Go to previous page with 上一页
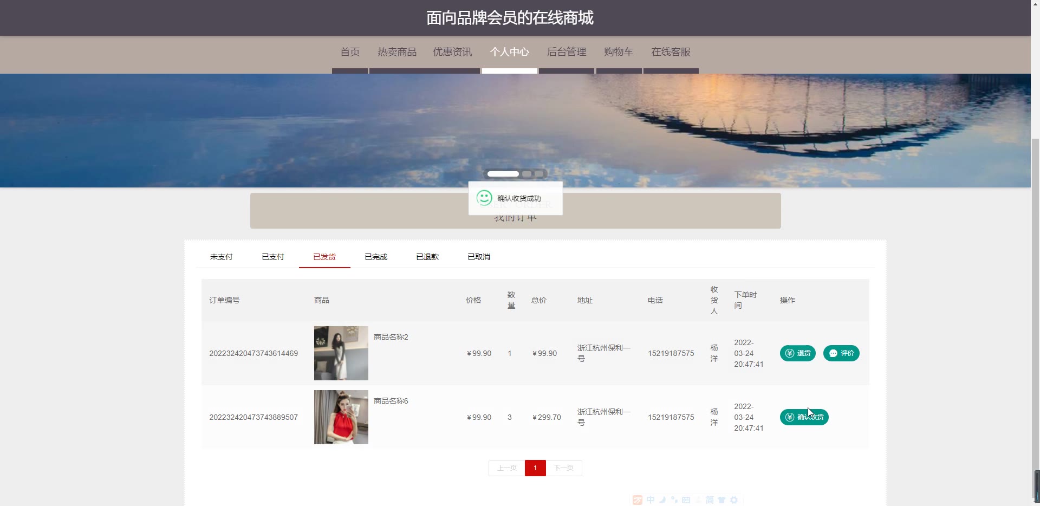The image size is (1040, 506). click(507, 468)
